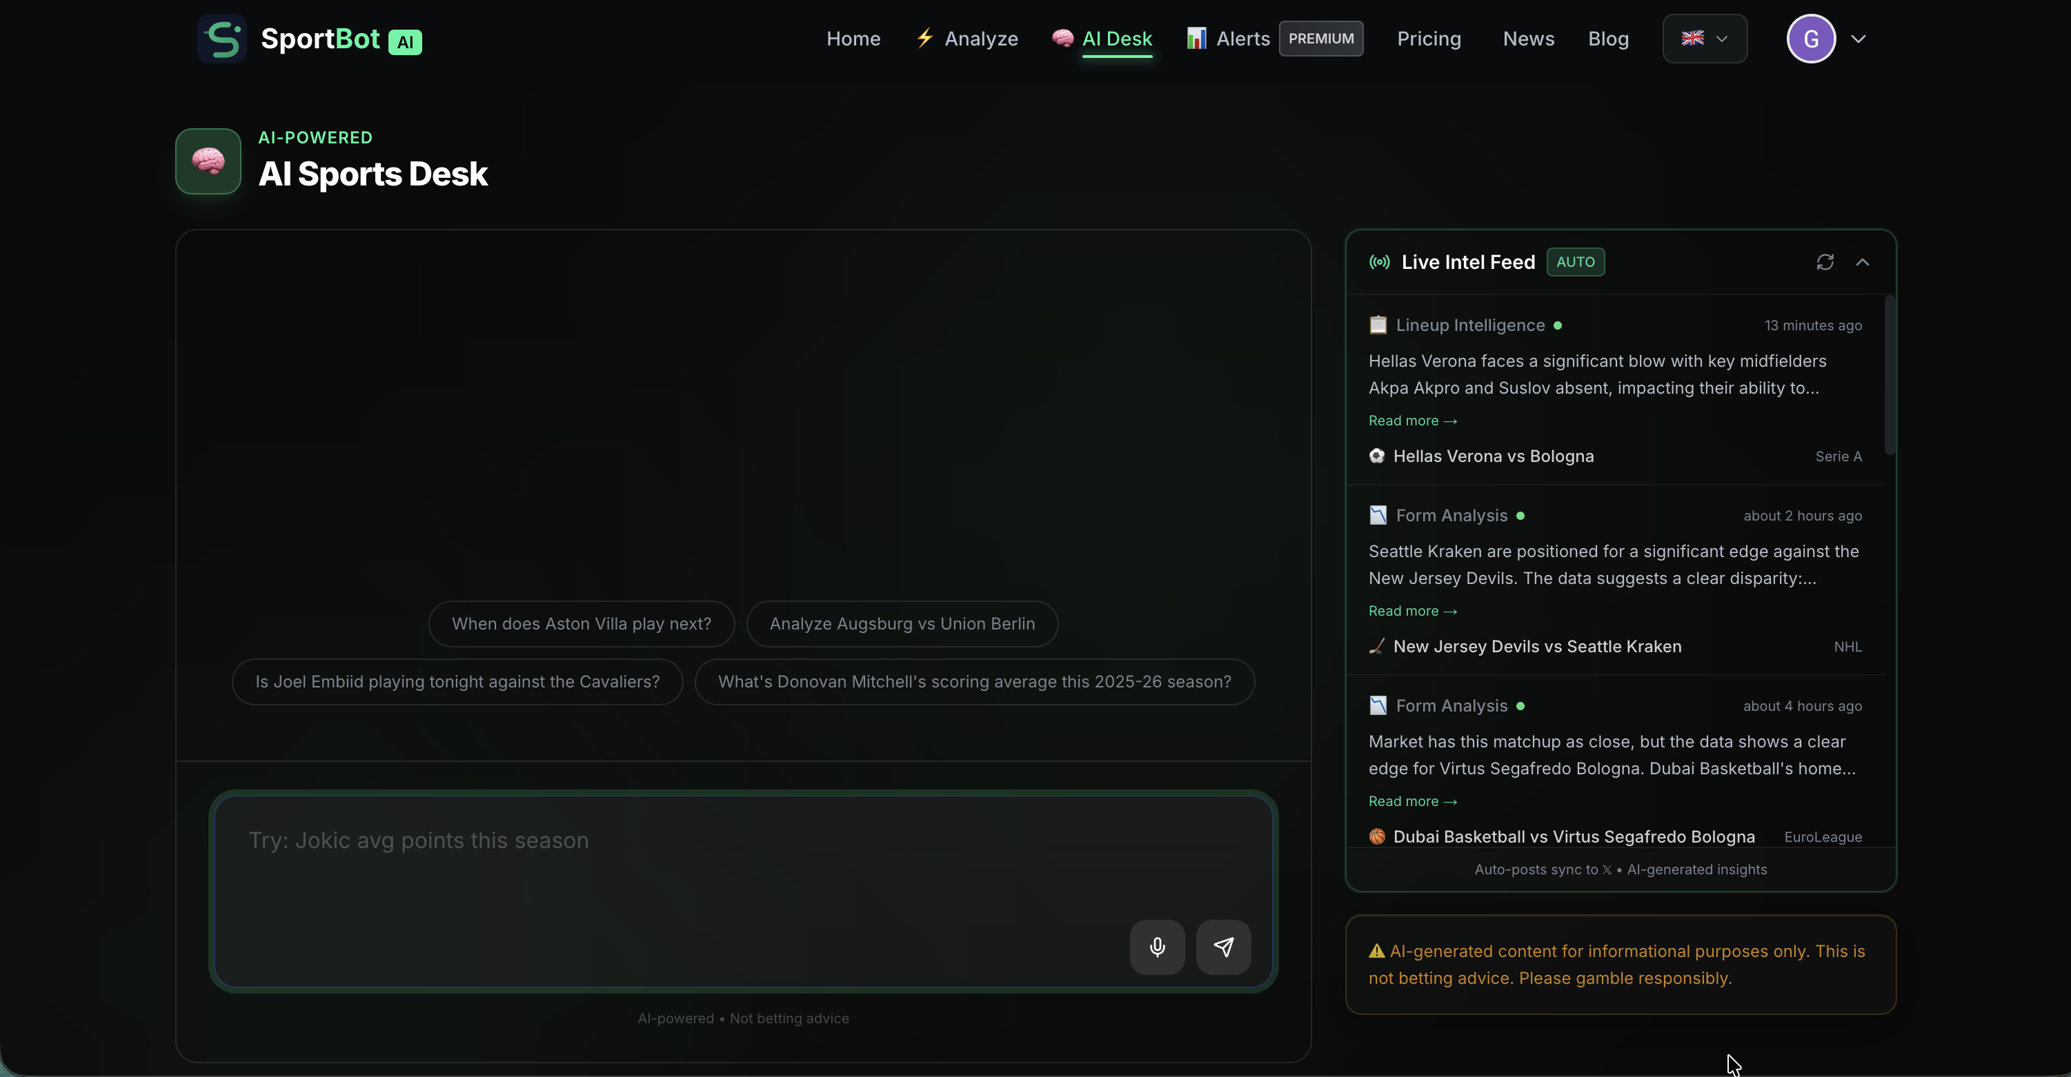Toggle the AUTO mode on Live Intel Feed
The width and height of the screenshot is (2071, 1077).
click(x=1575, y=261)
